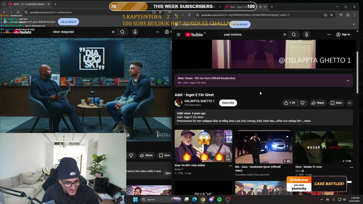Viewport: 363px width, 204px height.
Task: Open 'Einar VS MPL Hela Bråket' title link
Action: [190, 165]
